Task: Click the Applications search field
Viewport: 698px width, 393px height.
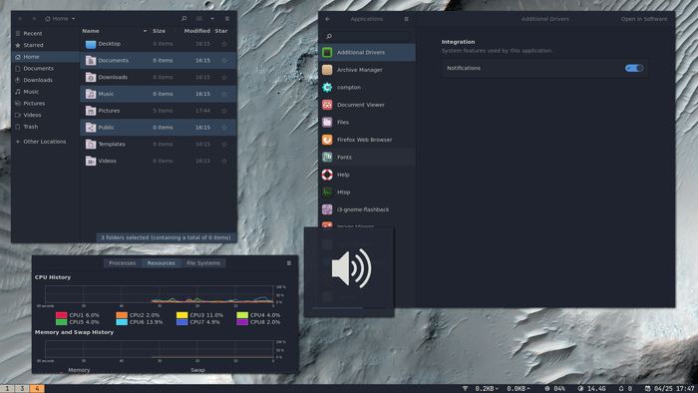Action: pyautogui.click(x=367, y=36)
